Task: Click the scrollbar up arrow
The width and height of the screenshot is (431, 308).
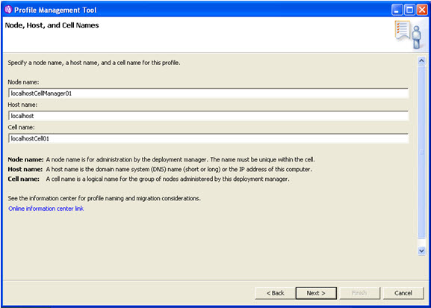Action: (x=421, y=61)
